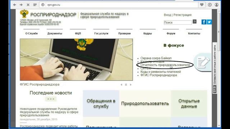Screen dimensions: 230x129
Task: Open the user profile icon in toolbar
Action: point(216,5)
